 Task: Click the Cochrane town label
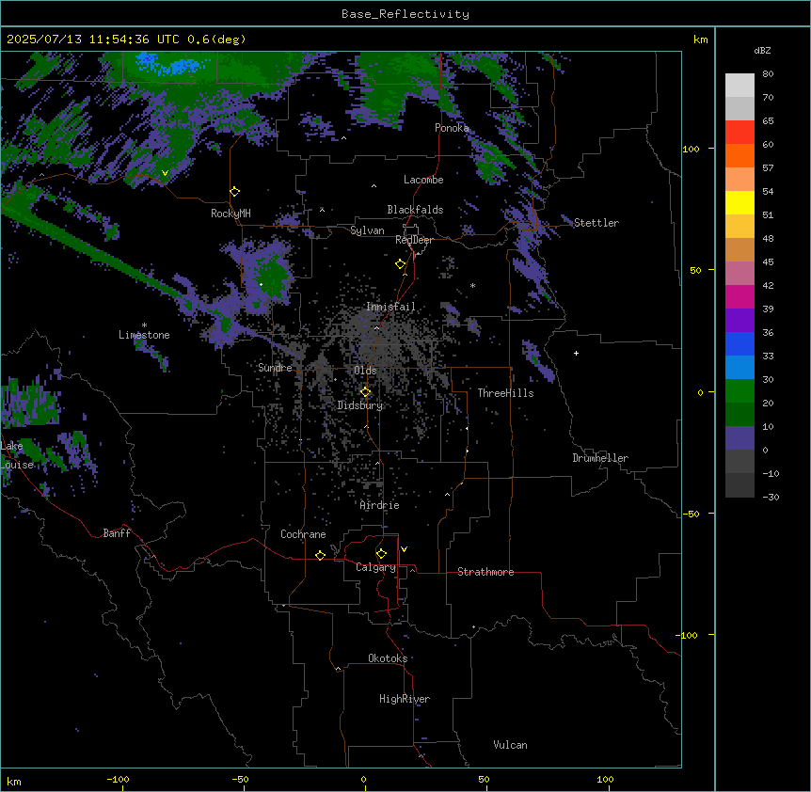pos(303,534)
